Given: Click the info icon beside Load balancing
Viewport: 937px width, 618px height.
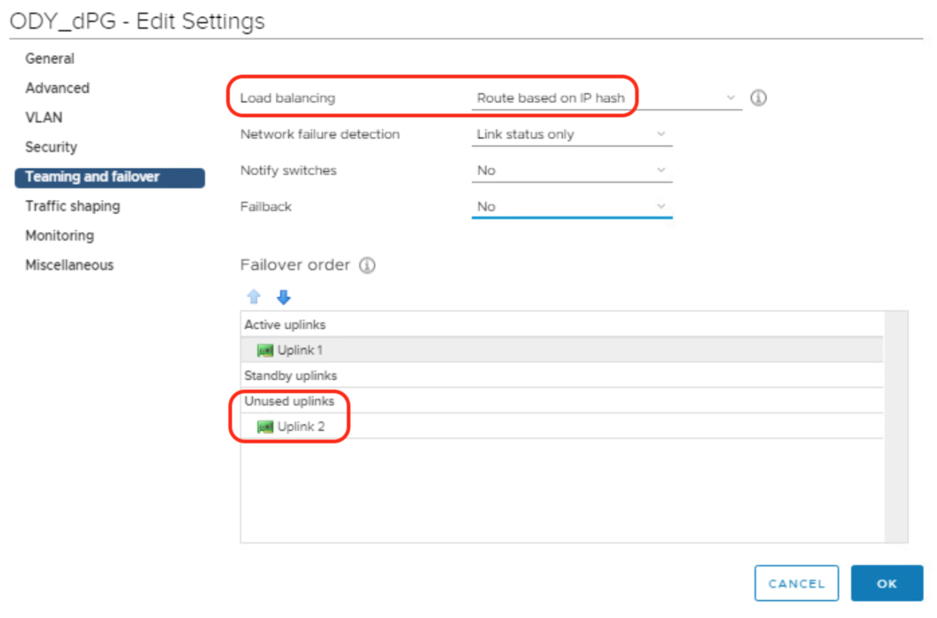Looking at the screenshot, I should tap(758, 98).
